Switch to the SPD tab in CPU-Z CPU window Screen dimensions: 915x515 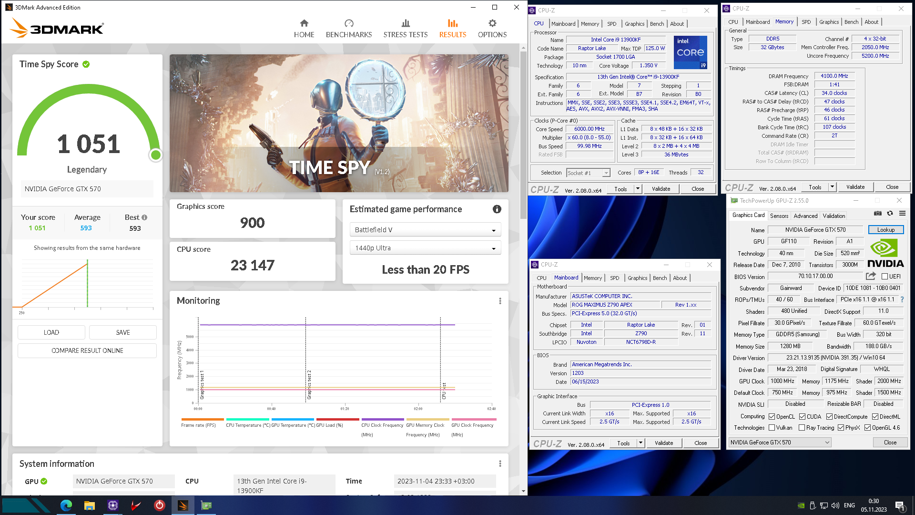(611, 24)
